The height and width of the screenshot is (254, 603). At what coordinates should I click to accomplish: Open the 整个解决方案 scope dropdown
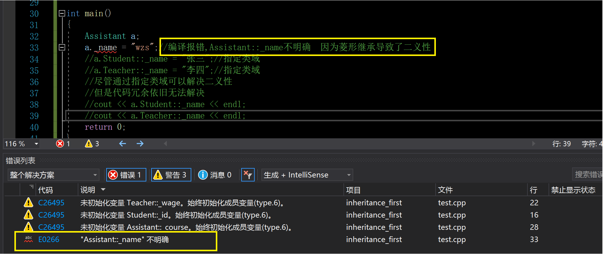click(53, 175)
